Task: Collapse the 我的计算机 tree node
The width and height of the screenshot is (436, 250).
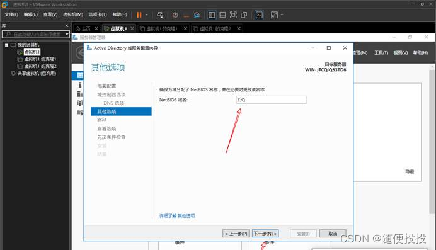Action: pos(6,45)
